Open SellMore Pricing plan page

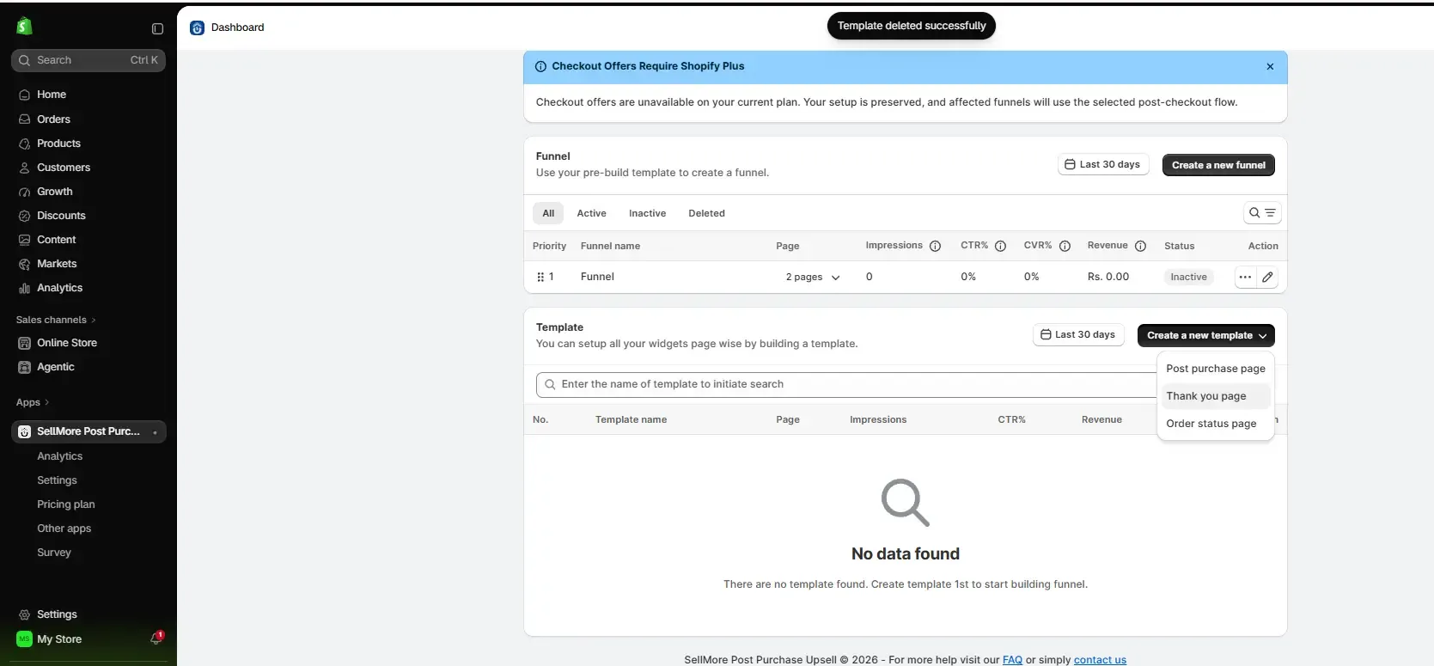click(66, 504)
